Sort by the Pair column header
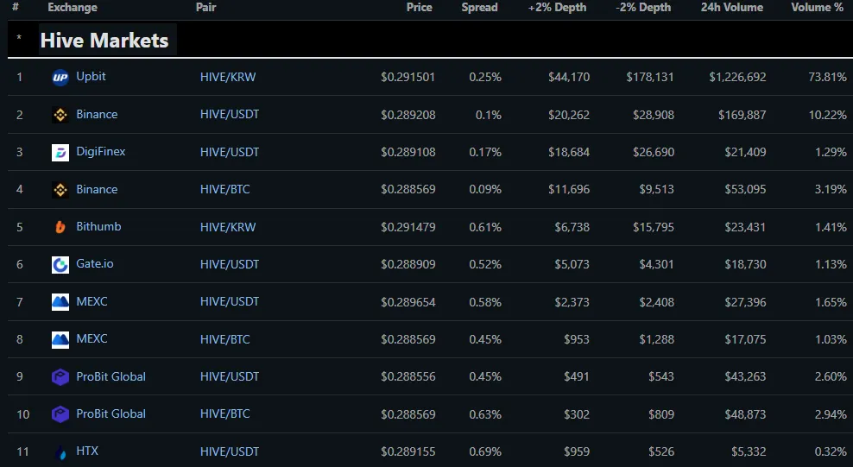Image resolution: width=853 pixels, height=467 pixels. (x=206, y=8)
